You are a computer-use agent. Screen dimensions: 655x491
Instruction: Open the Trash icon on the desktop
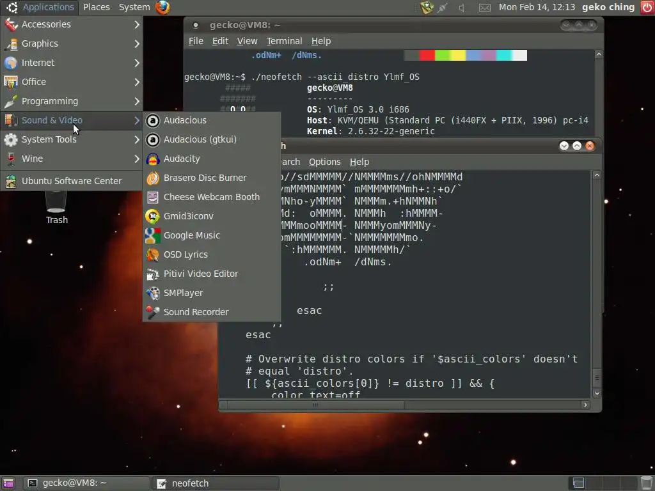click(56, 208)
